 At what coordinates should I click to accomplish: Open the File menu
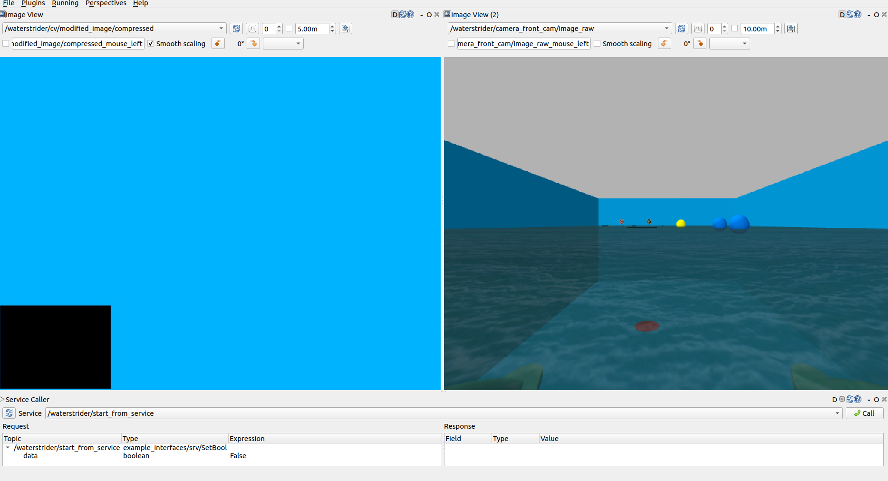9,3
